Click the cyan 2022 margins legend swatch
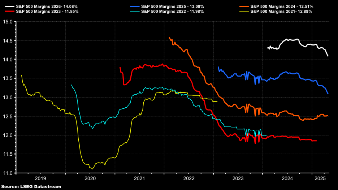The height and width of the screenshot is (190, 338). [x=135, y=12]
